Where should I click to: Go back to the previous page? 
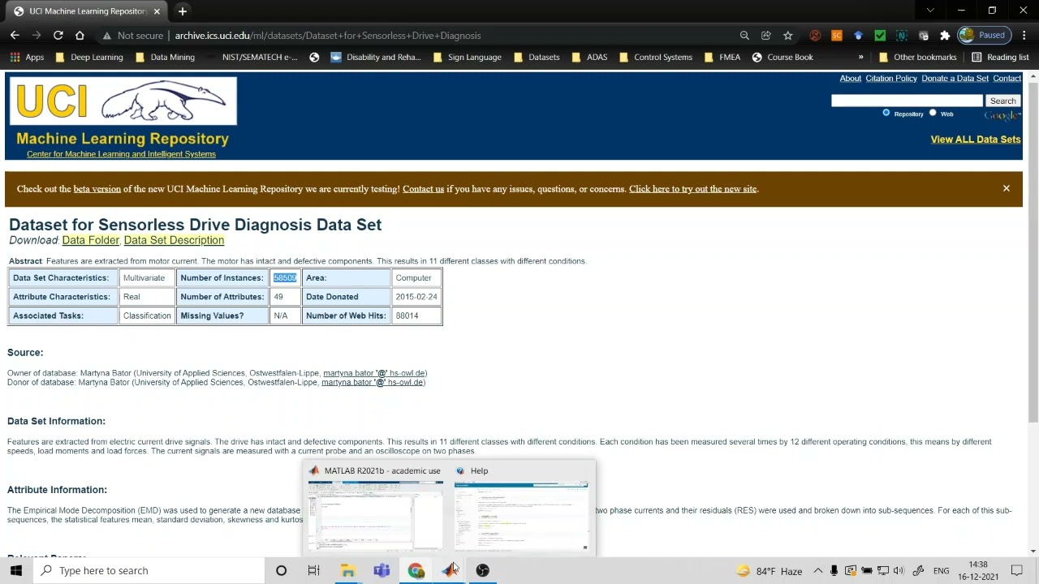(x=15, y=36)
